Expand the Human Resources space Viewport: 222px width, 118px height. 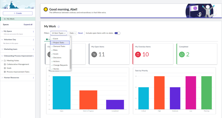(2, 78)
